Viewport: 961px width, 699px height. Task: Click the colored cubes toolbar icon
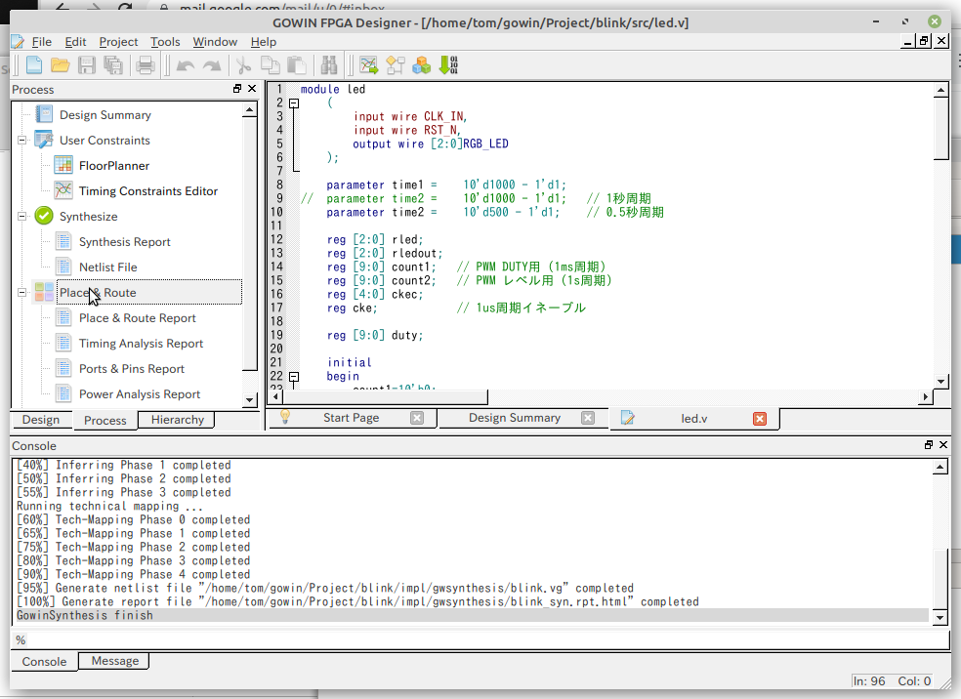click(x=422, y=65)
